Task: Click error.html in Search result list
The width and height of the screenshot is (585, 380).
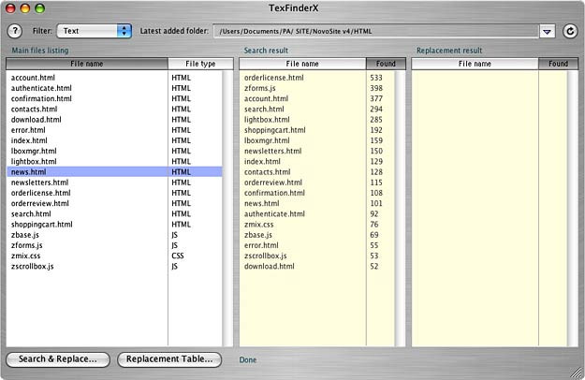Action: click(x=261, y=245)
